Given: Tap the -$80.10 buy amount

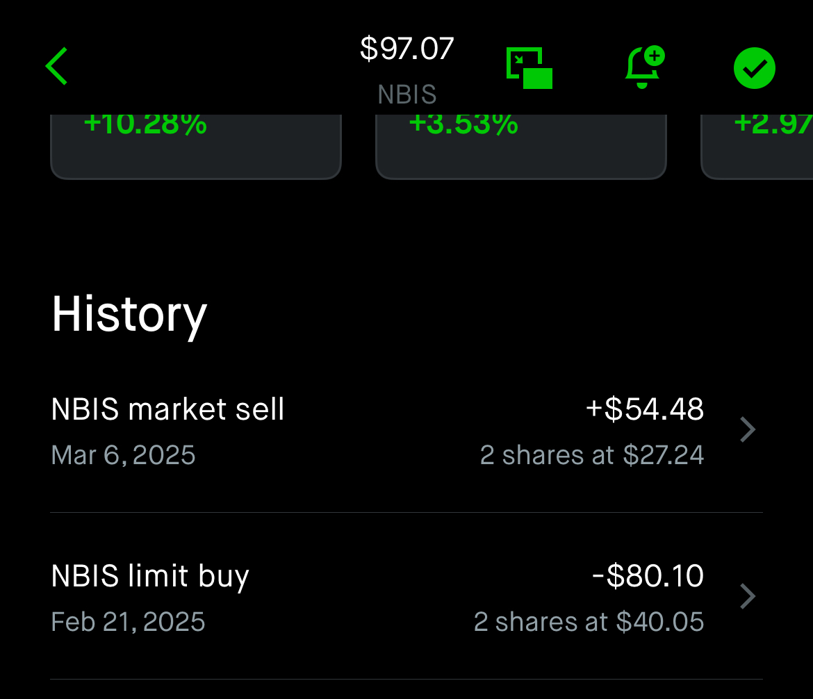Looking at the screenshot, I should pos(648,575).
